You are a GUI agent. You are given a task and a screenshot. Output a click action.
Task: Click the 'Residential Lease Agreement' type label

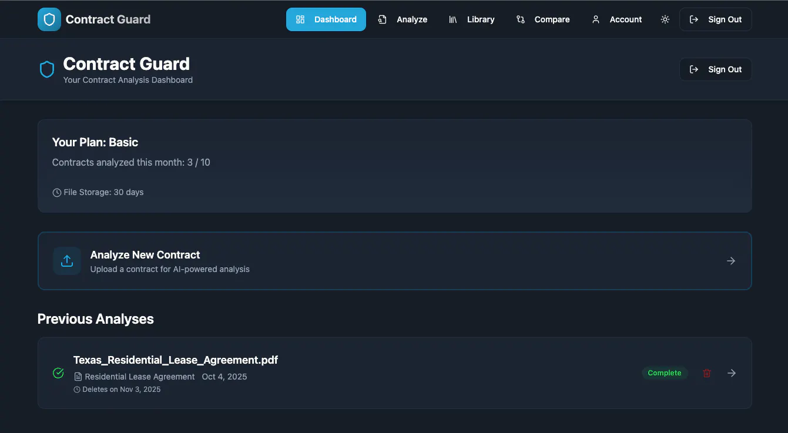[140, 377]
